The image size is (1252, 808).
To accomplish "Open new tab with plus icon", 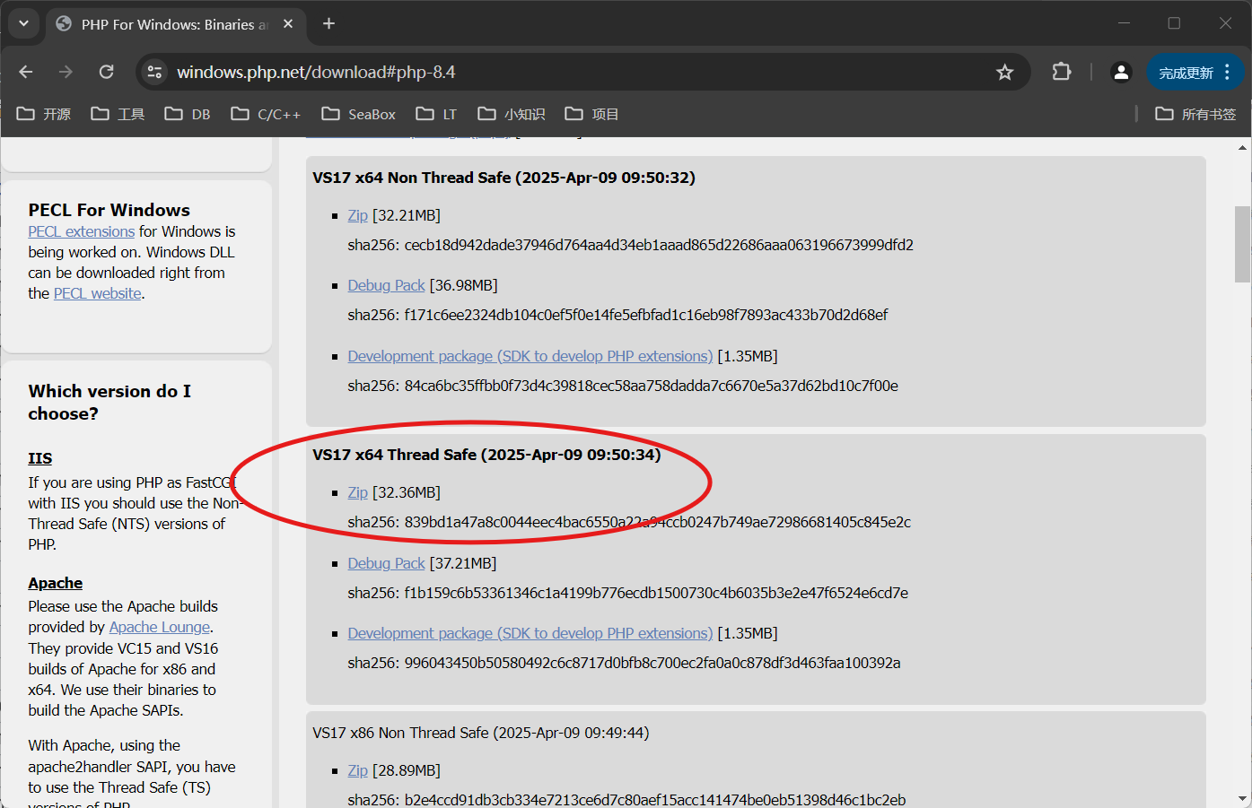I will point(328,23).
